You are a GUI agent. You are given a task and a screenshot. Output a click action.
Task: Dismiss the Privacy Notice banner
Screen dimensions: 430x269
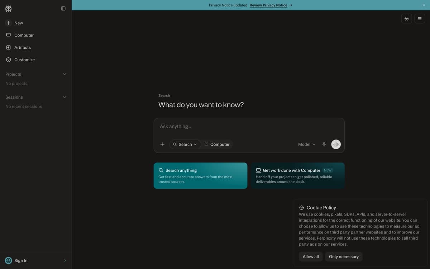point(424,5)
